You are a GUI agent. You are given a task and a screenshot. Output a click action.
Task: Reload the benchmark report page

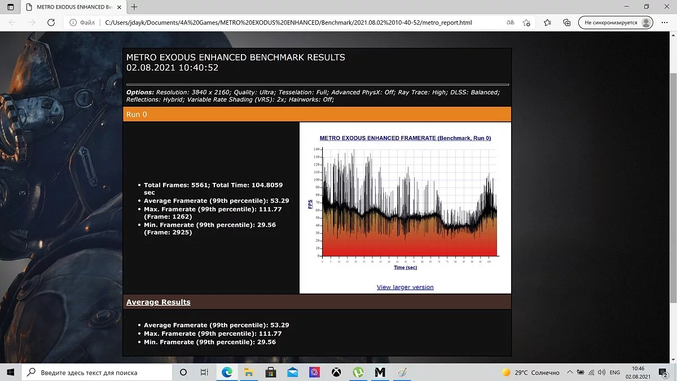click(51, 23)
